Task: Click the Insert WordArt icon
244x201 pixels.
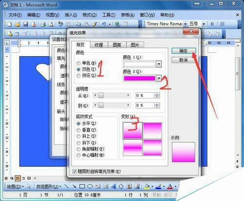Action: click(114, 186)
